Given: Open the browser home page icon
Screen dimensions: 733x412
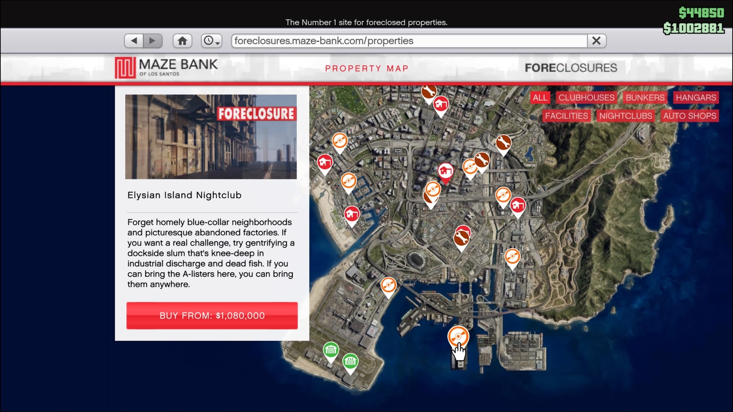Looking at the screenshot, I should pyautogui.click(x=182, y=41).
